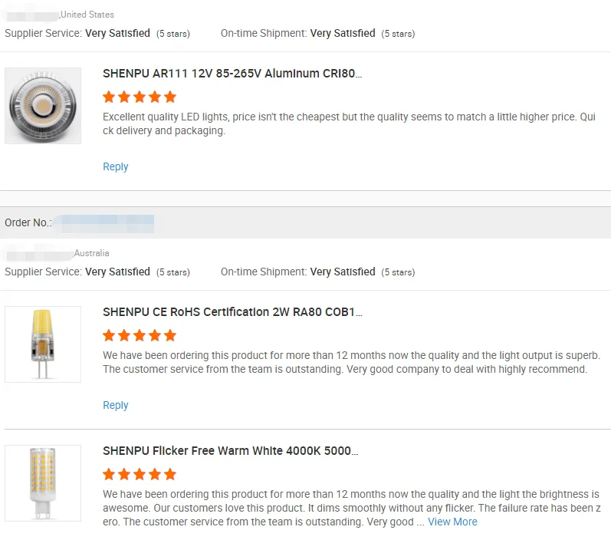Image resolution: width=611 pixels, height=540 pixels.
Task: Click the star rating under the Flicker Free product
Action: click(x=140, y=475)
